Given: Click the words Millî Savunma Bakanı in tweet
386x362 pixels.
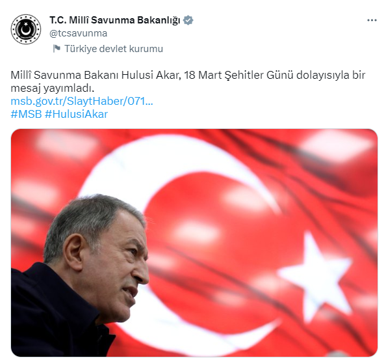Looking at the screenshot, I should pos(64,76).
